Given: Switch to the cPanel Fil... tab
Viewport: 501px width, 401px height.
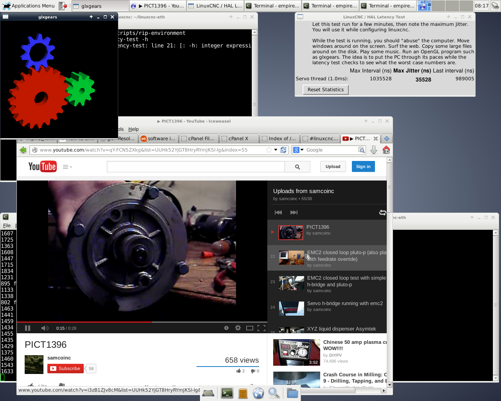Looking at the screenshot, I should click(x=198, y=139).
